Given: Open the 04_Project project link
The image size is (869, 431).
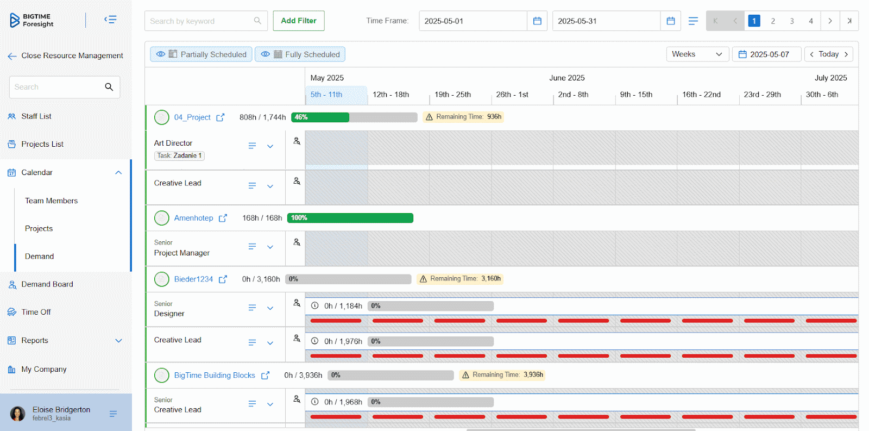Looking at the screenshot, I should (x=192, y=117).
